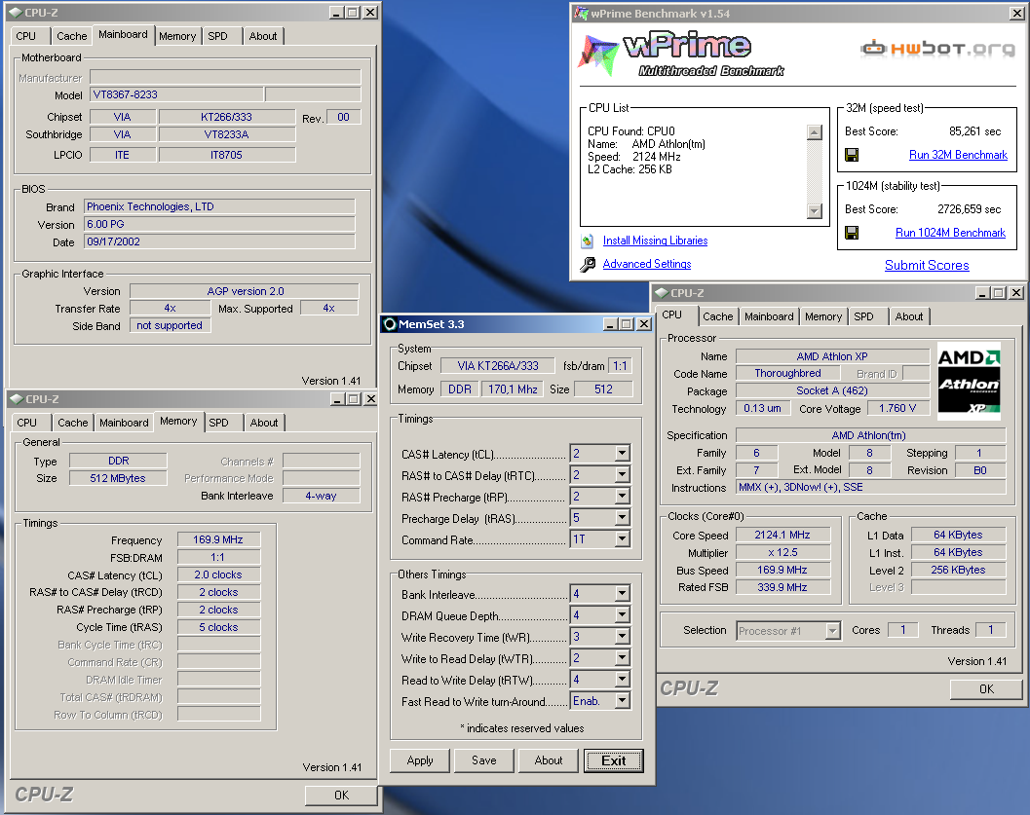
Task: Open the About tab in processor CPU-Z window
Action: pos(908,316)
